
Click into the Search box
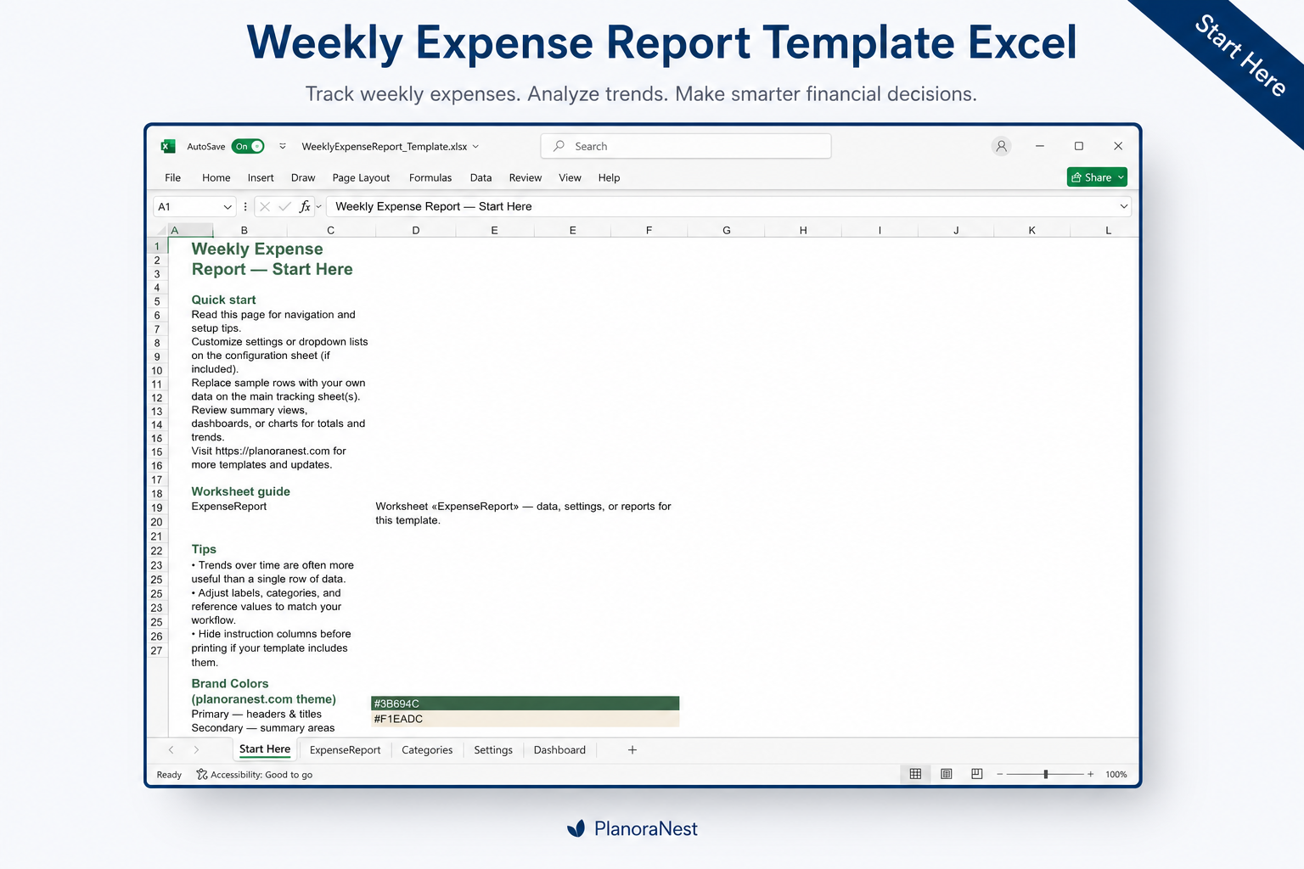(686, 146)
